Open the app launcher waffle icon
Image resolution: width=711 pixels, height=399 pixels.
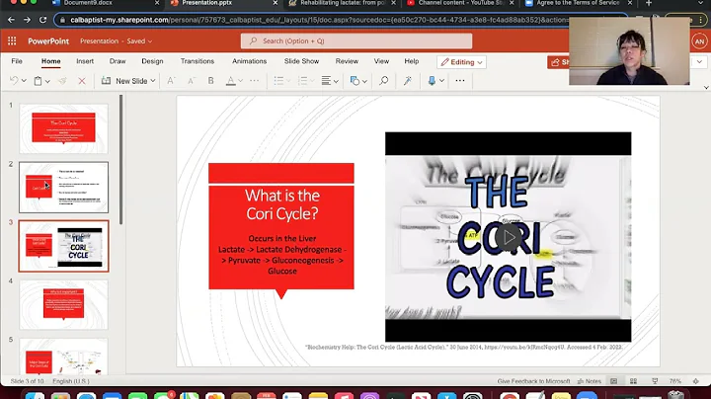click(12, 40)
